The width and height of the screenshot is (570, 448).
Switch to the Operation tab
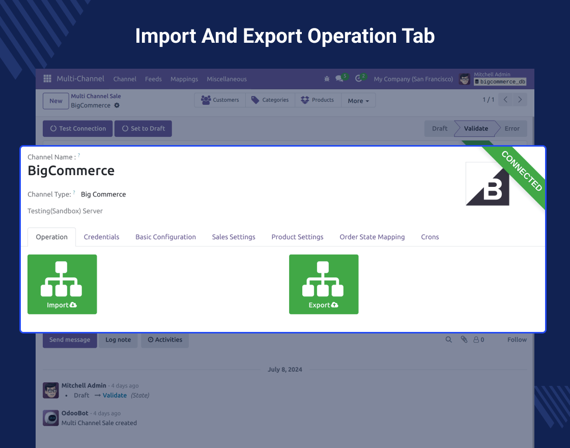point(51,237)
